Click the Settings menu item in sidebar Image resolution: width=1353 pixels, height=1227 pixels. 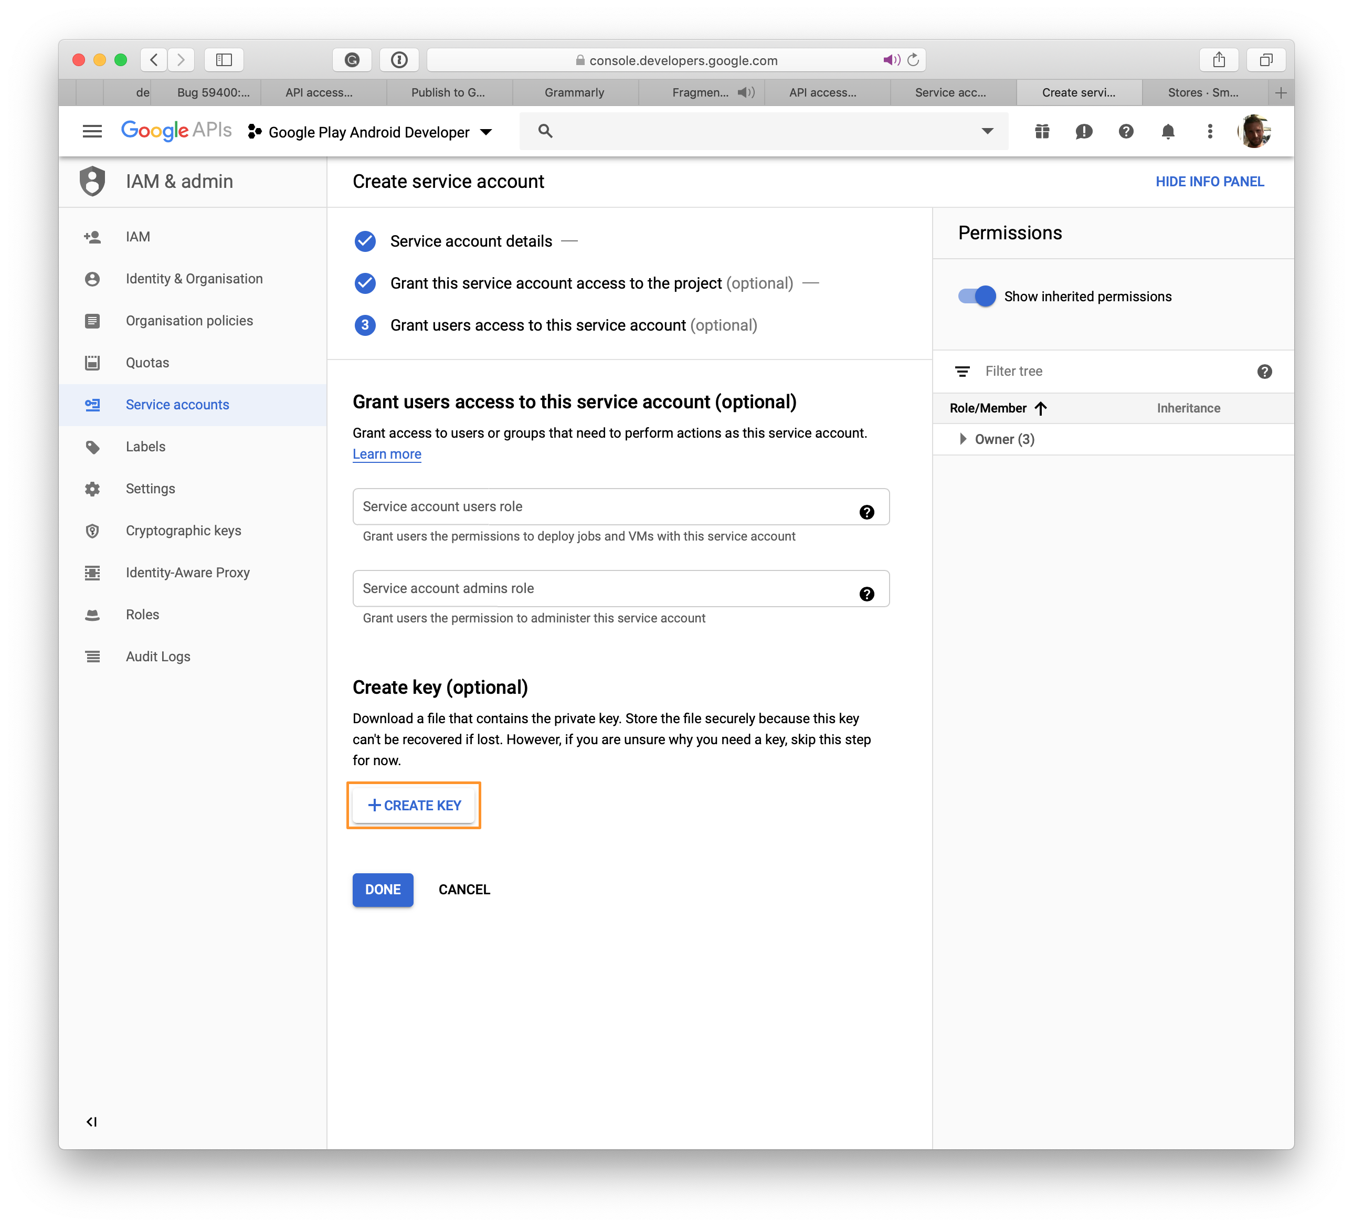(x=151, y=488)
